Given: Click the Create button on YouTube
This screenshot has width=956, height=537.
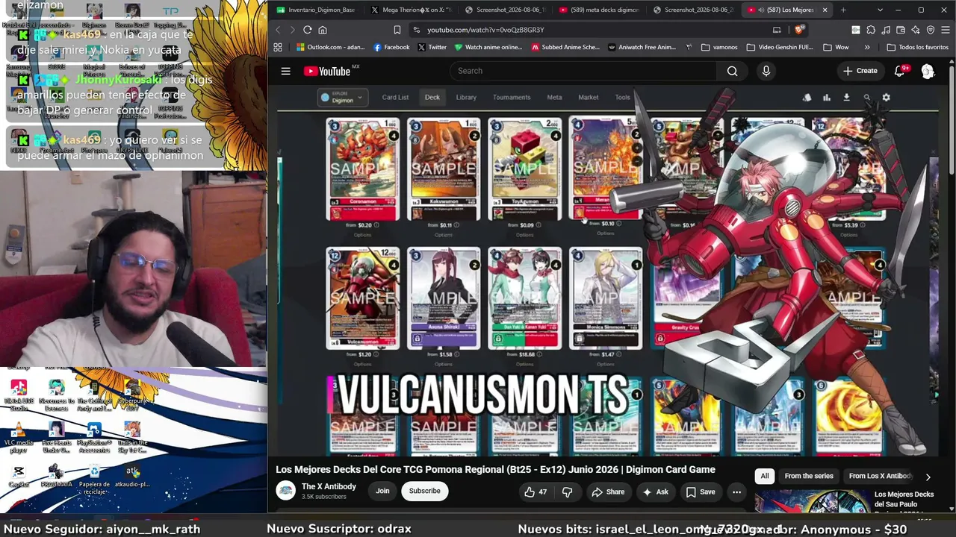Looking at the screenshot, I should pos(860,71).
